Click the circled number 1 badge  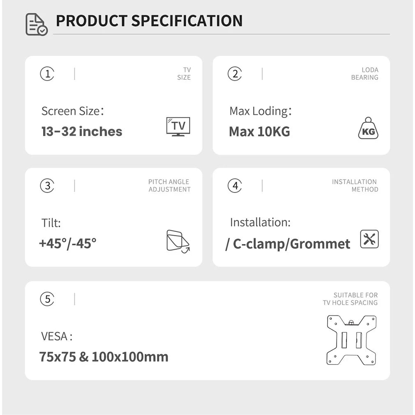pos(47,74)
